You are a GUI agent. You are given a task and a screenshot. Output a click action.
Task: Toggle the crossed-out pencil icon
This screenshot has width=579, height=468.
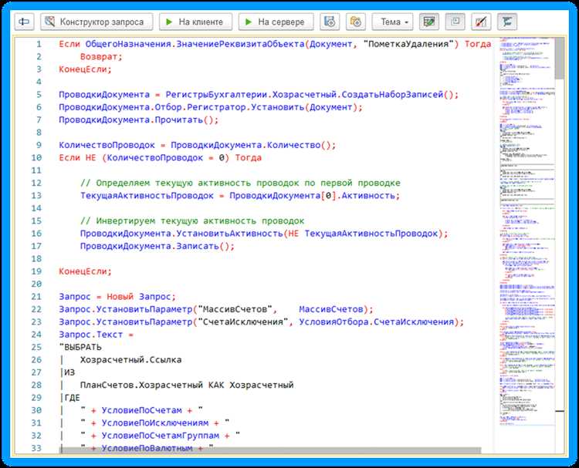(481, 22)
